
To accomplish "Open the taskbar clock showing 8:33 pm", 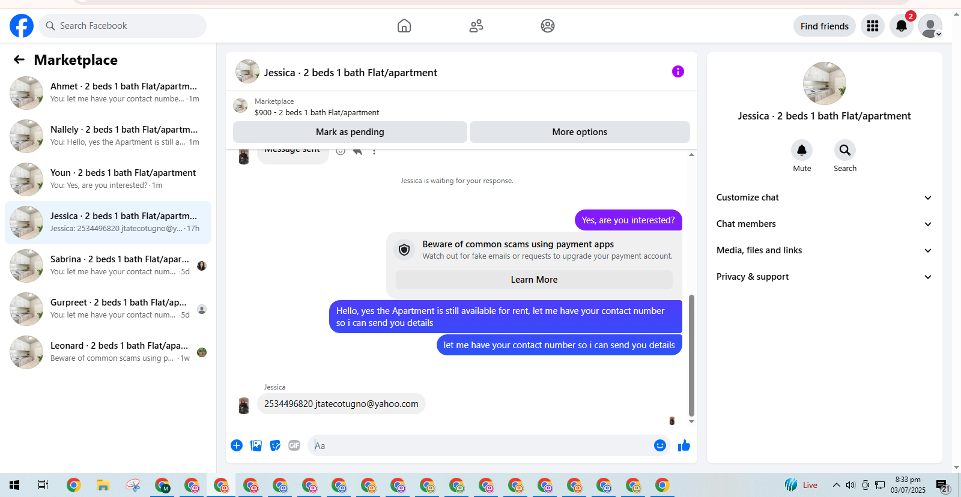I will pyautogui.click(x=908, y=485).
